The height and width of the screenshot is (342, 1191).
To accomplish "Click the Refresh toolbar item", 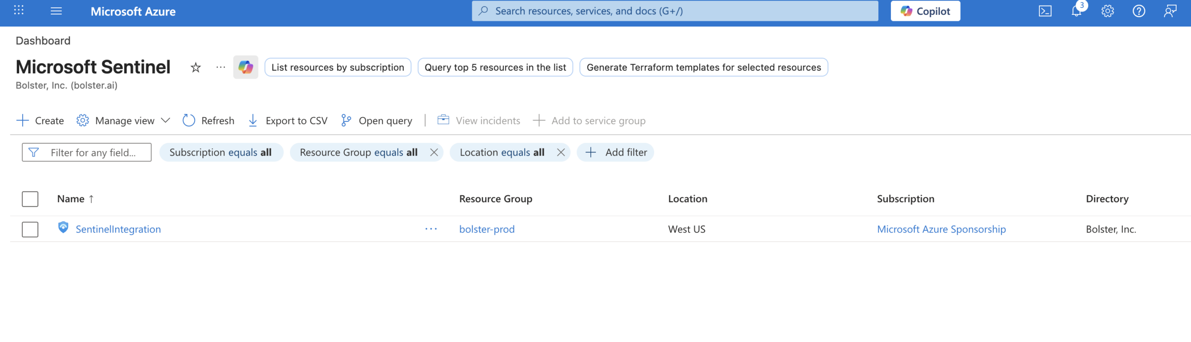I will 208,121.
